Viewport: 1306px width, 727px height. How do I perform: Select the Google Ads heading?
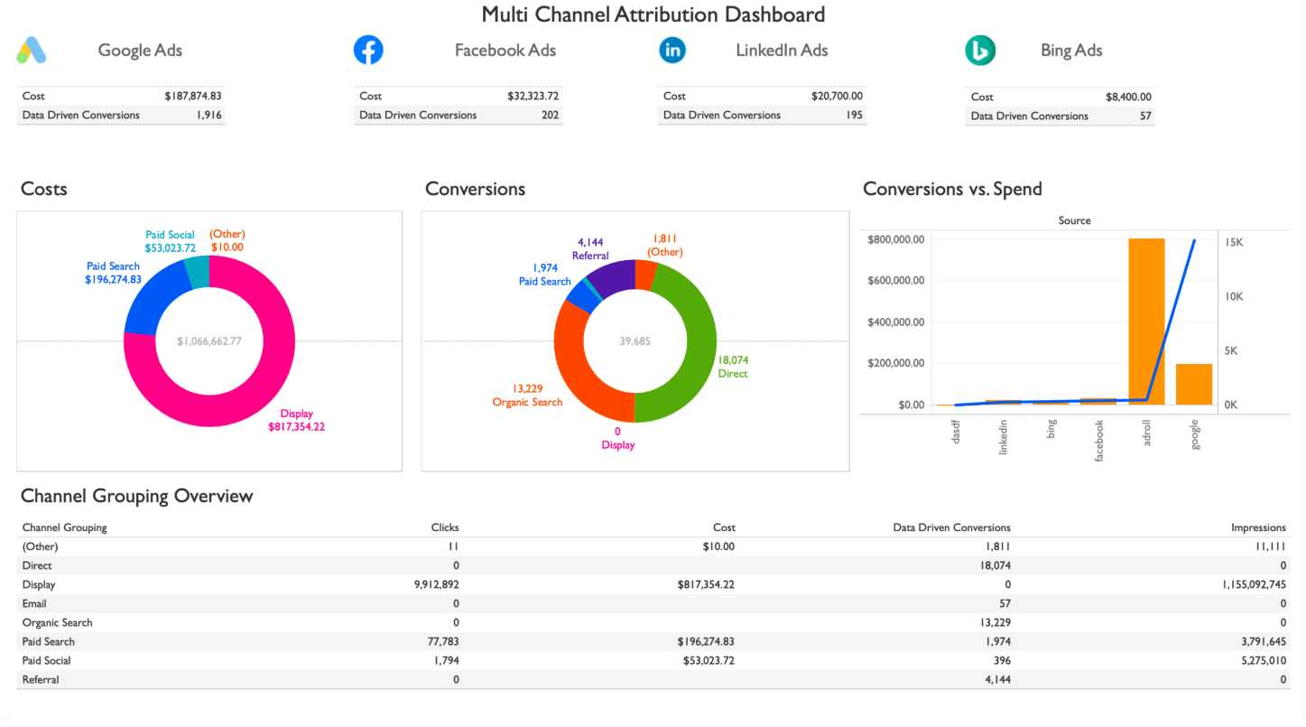(140, 51)
